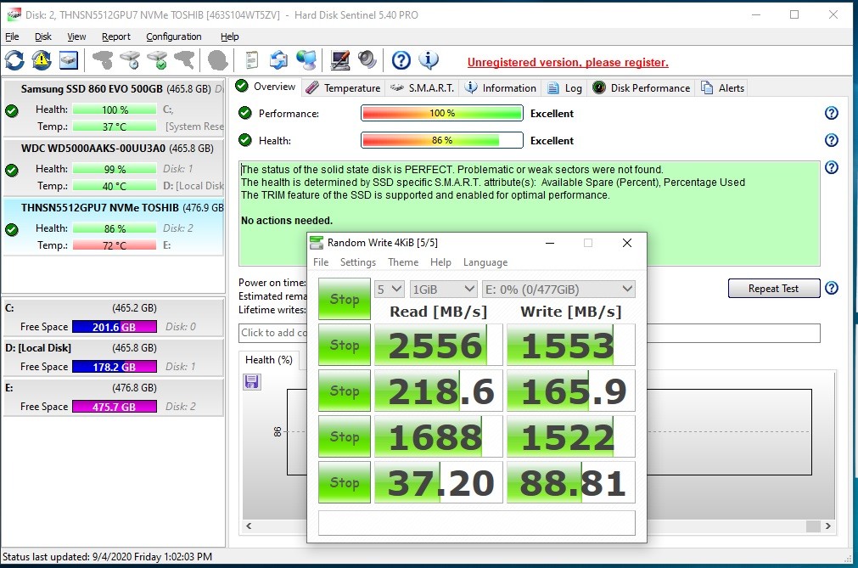858x568 pixels.
Task: Click the blue question mark toolbar icon
Action: click(x=401, y=60)
